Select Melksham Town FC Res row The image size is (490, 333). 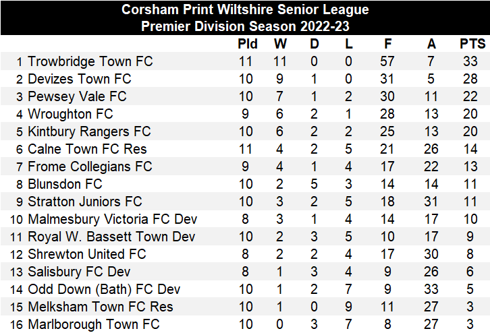101,307
